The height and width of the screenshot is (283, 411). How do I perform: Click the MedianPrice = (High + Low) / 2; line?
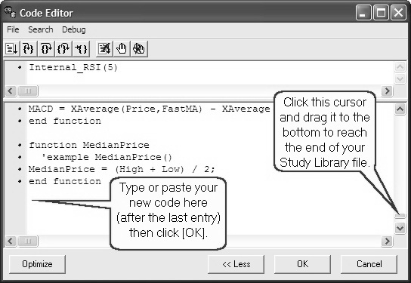pos(122,169)
